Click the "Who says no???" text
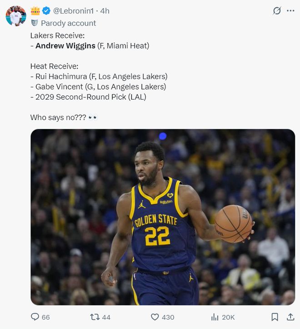 click(58, 117)
